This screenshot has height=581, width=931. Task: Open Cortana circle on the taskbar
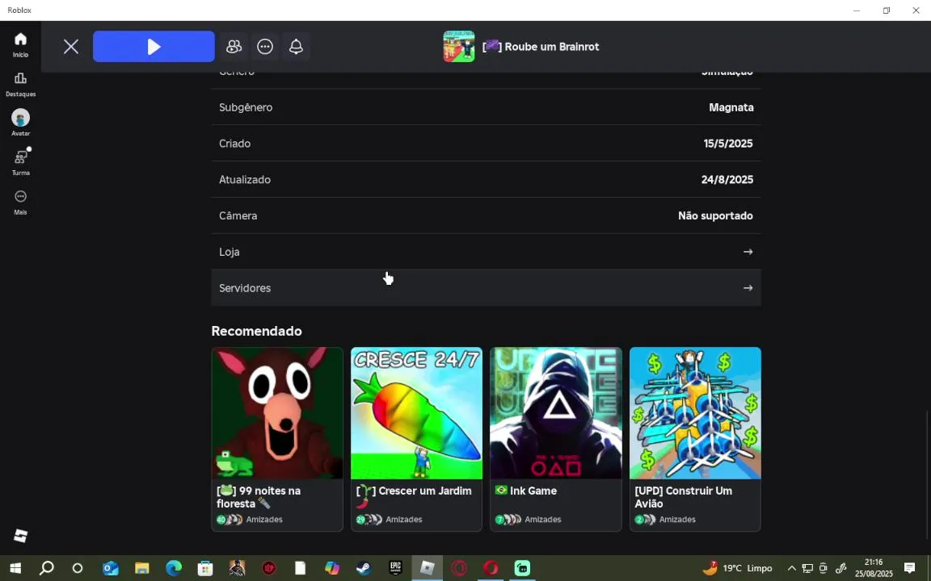click(x=78, y=569)
